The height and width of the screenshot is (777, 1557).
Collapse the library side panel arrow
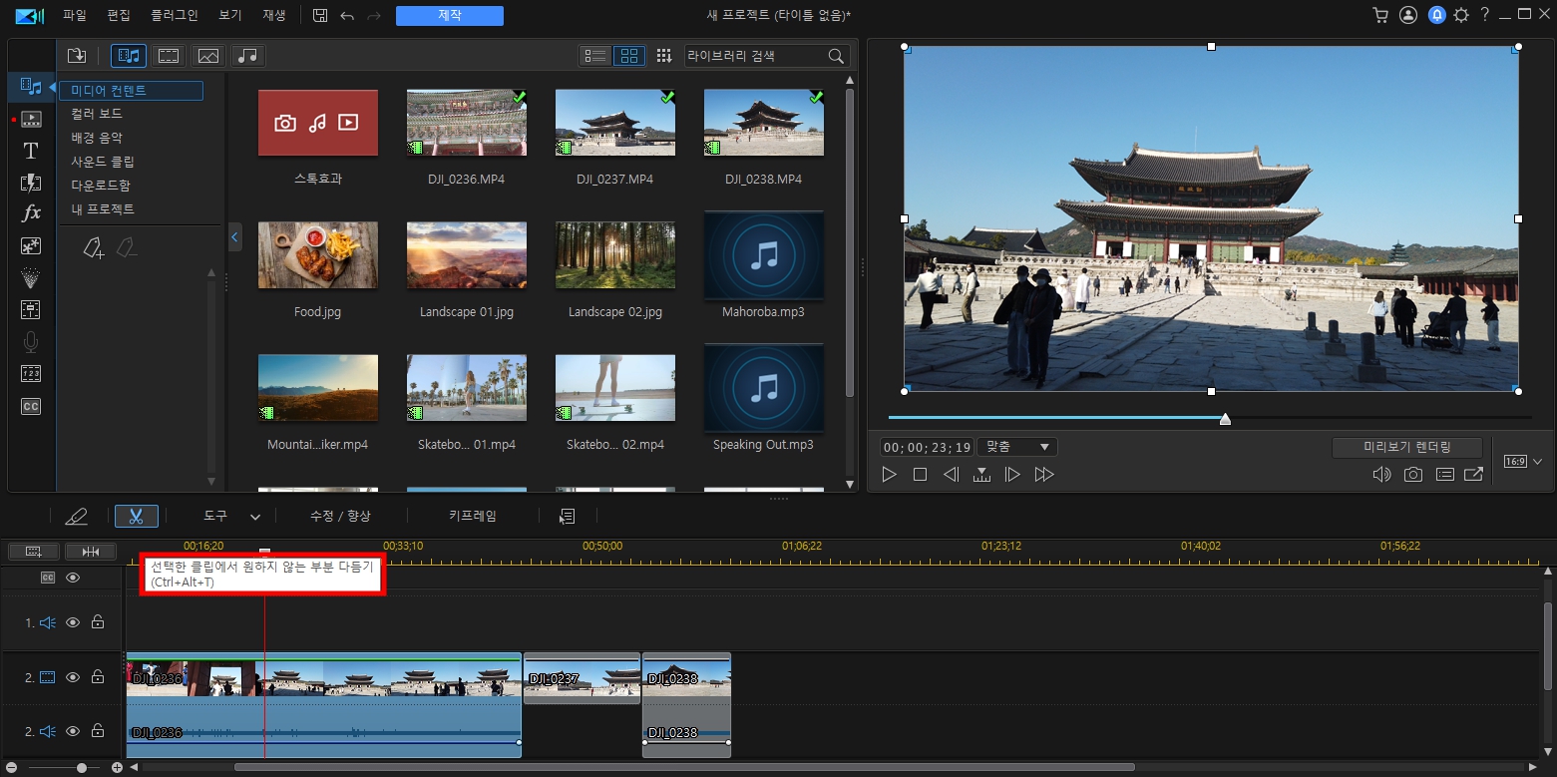pyautogui.click(x=234, y=236)
